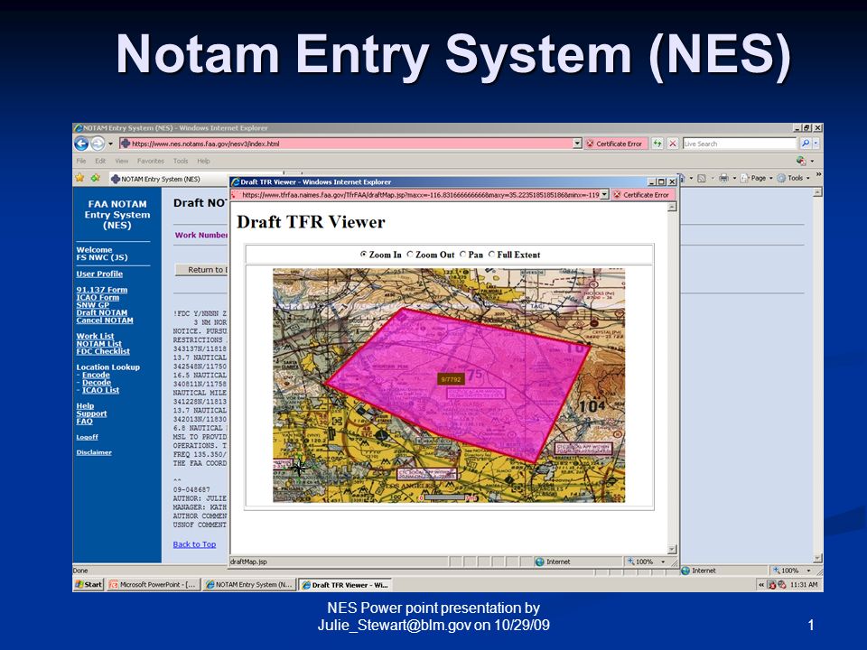Open the search provider dropdown arrow
This screenshot has height=650, width=867.
(816, 144)
